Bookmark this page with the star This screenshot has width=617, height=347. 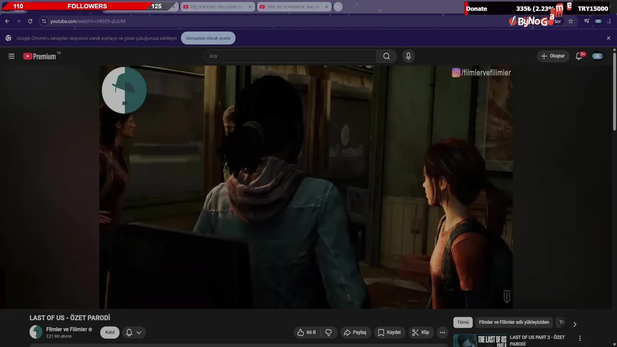[x=571, y=21]
